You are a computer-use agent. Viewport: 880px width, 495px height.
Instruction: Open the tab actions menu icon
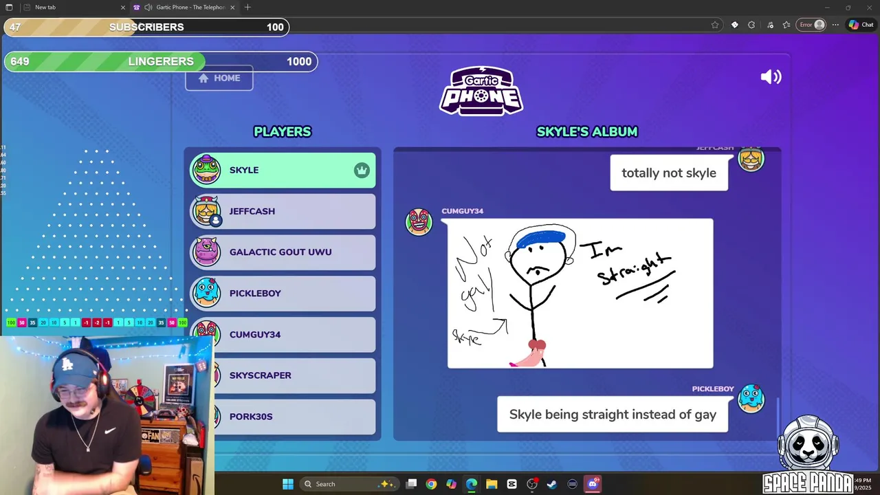[x=9, y=7]
